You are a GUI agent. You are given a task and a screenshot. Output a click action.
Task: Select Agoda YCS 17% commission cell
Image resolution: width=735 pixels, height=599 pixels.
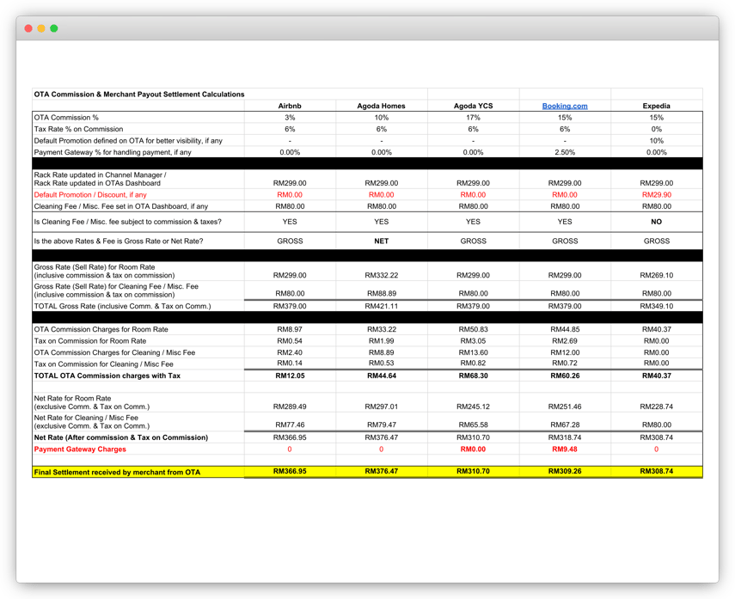point(473,118)
